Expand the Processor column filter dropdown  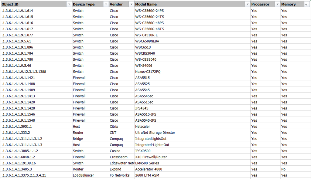coord(277,4)
